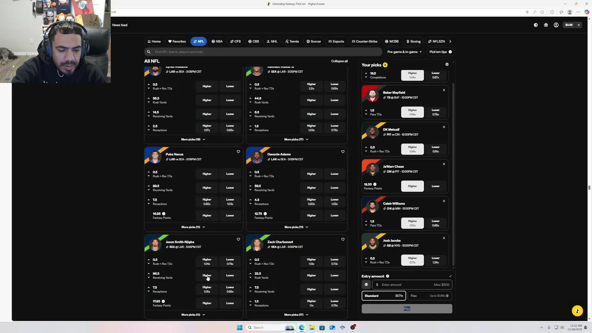Screen dimensions: 592x333
Task: Open the yellow help chat bubble
Action: [577, 311]
